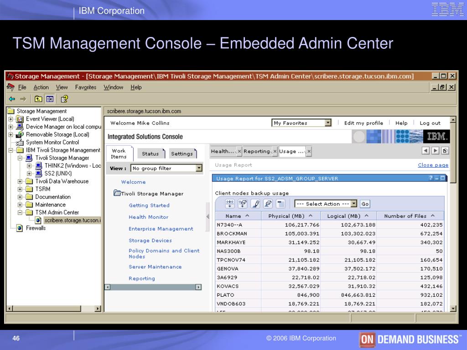Open the Storage Devices navigation link

tap(150, 241)
